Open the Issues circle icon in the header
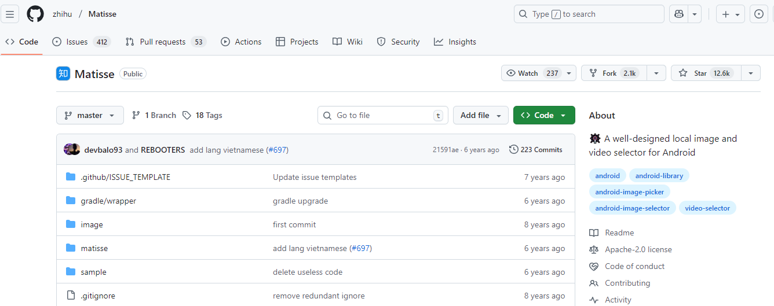The image size is (774, 306). click(x=759, y=14)
